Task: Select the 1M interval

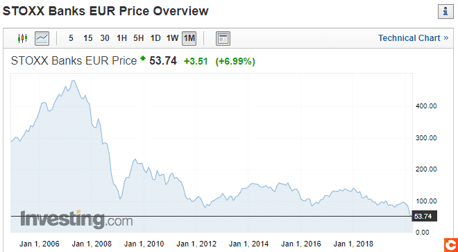Action: (189, 38)
